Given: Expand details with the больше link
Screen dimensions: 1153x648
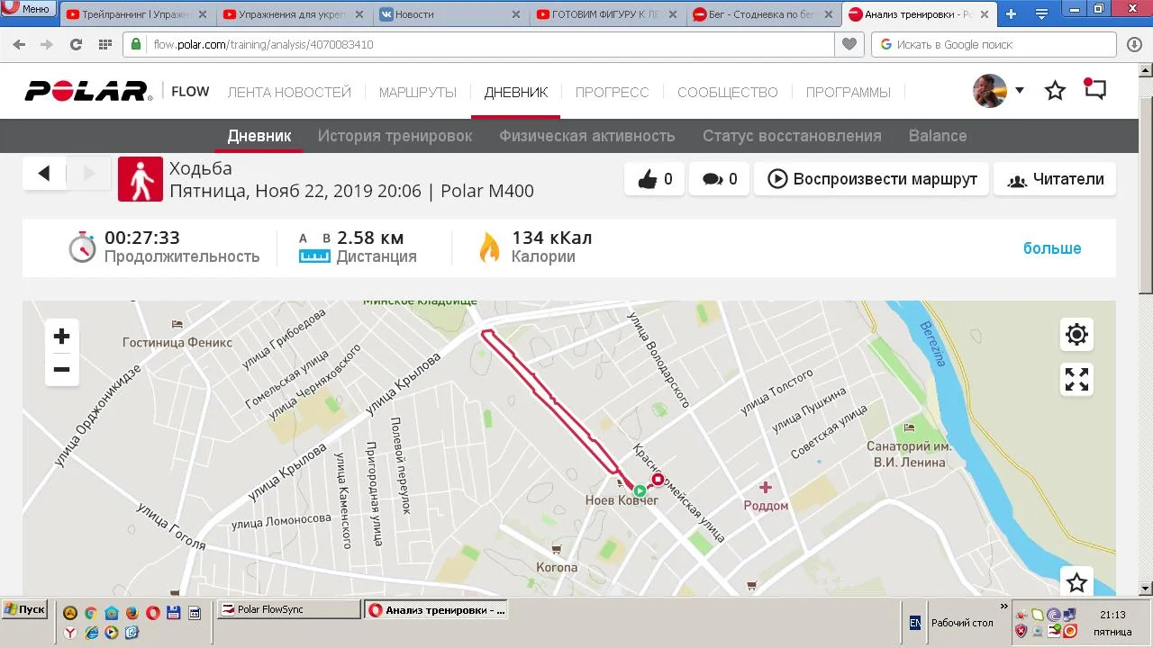Looking at the screenshot, I should click(x=1052, y=248).
